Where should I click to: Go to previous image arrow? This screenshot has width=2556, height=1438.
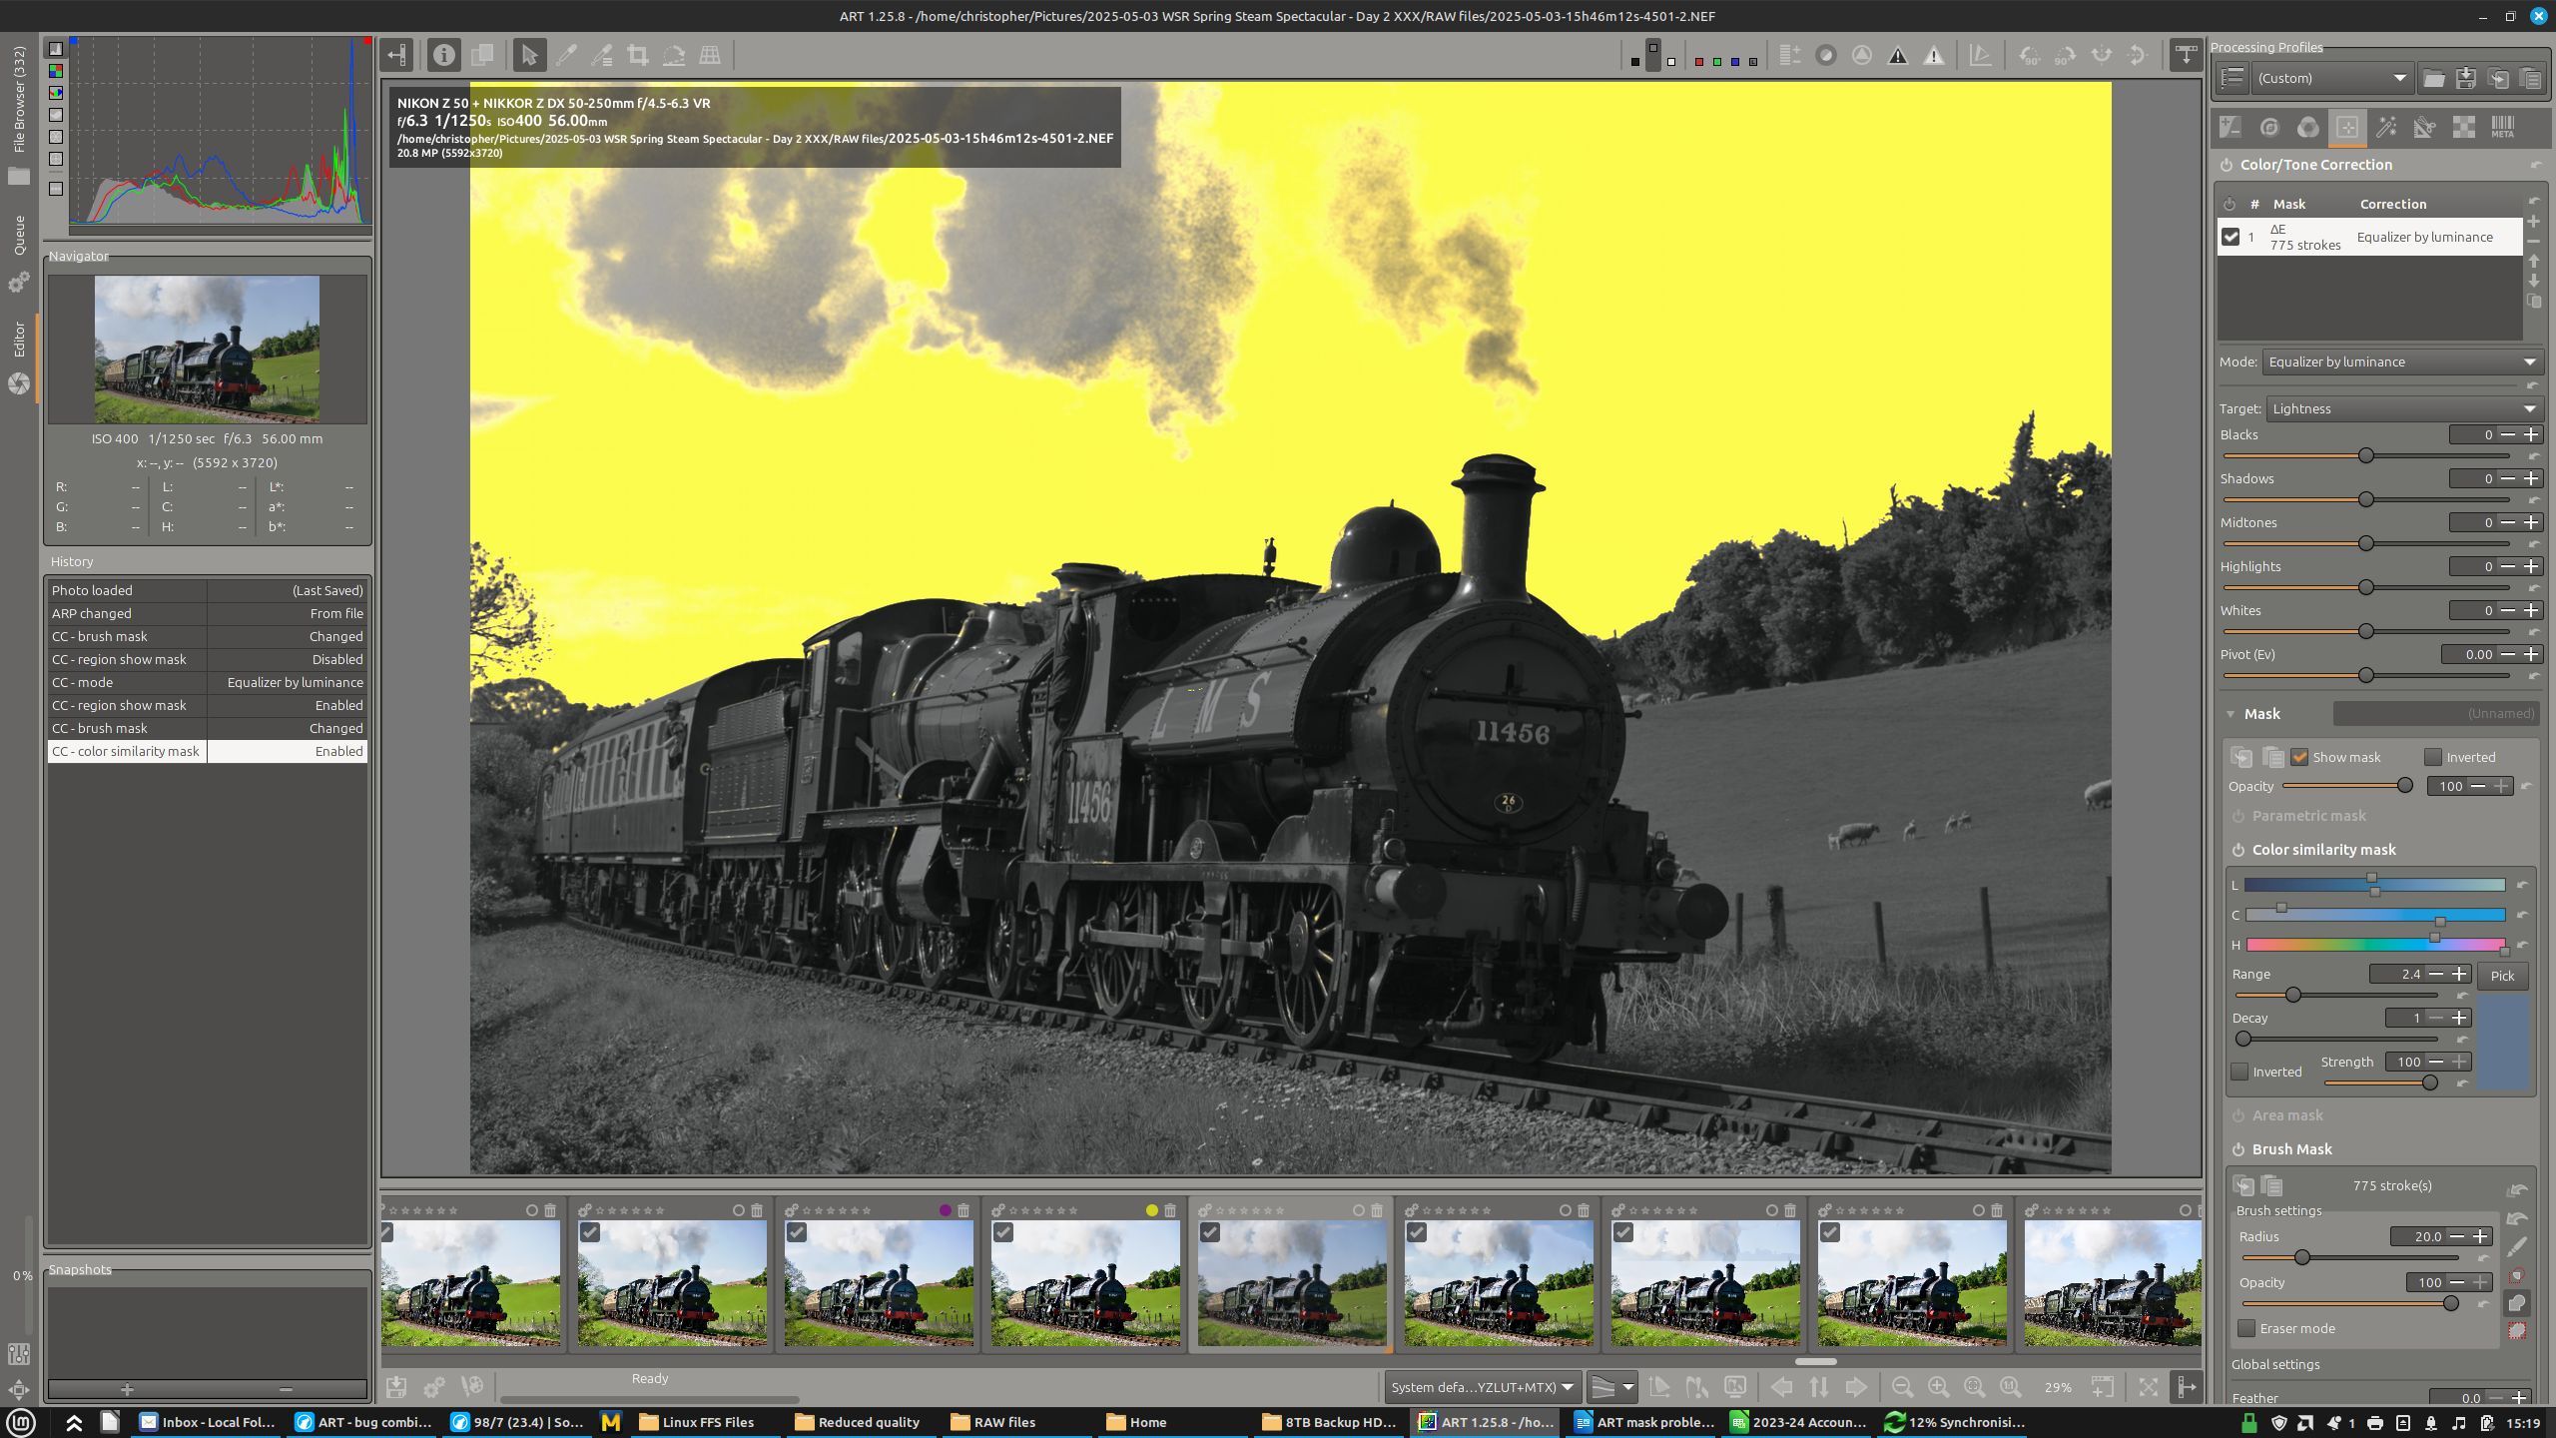[x=1782, y=1387]
